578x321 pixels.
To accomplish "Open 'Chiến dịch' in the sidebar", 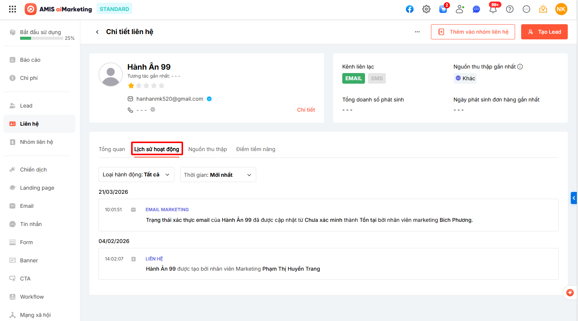I will [33, 170].
